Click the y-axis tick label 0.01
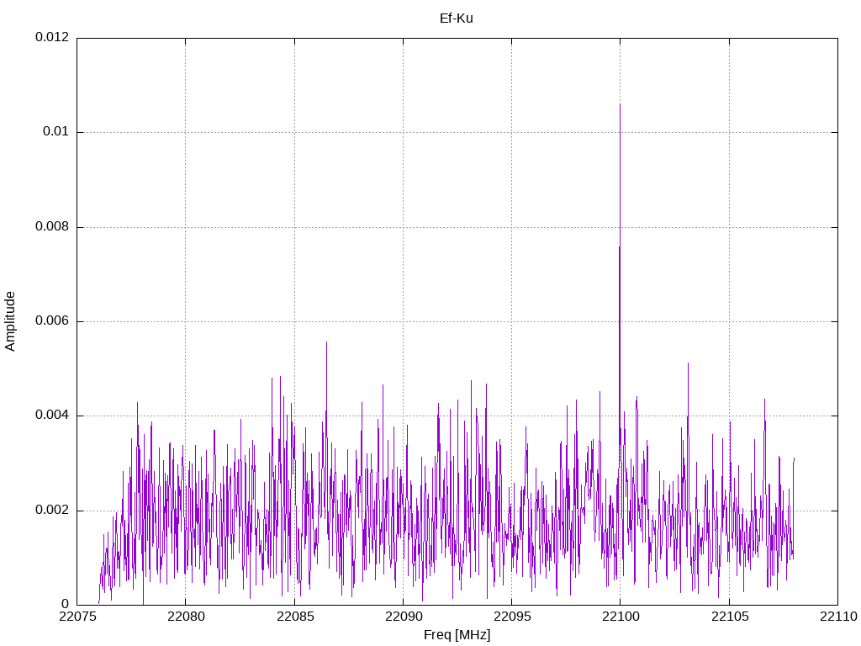Image resolution: width=861 pixels, height=646 pixels. pos(56,131)
